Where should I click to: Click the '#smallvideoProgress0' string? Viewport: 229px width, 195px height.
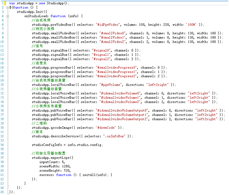[116, 67]
